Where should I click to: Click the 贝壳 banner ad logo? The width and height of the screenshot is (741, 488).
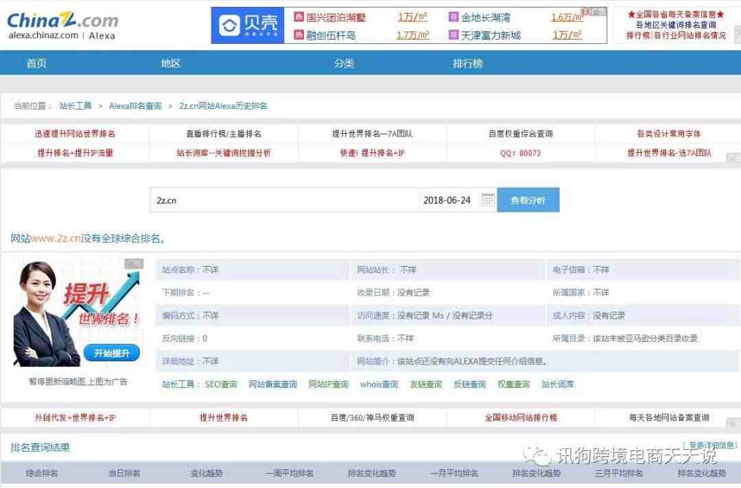click(x=248, y=25)
